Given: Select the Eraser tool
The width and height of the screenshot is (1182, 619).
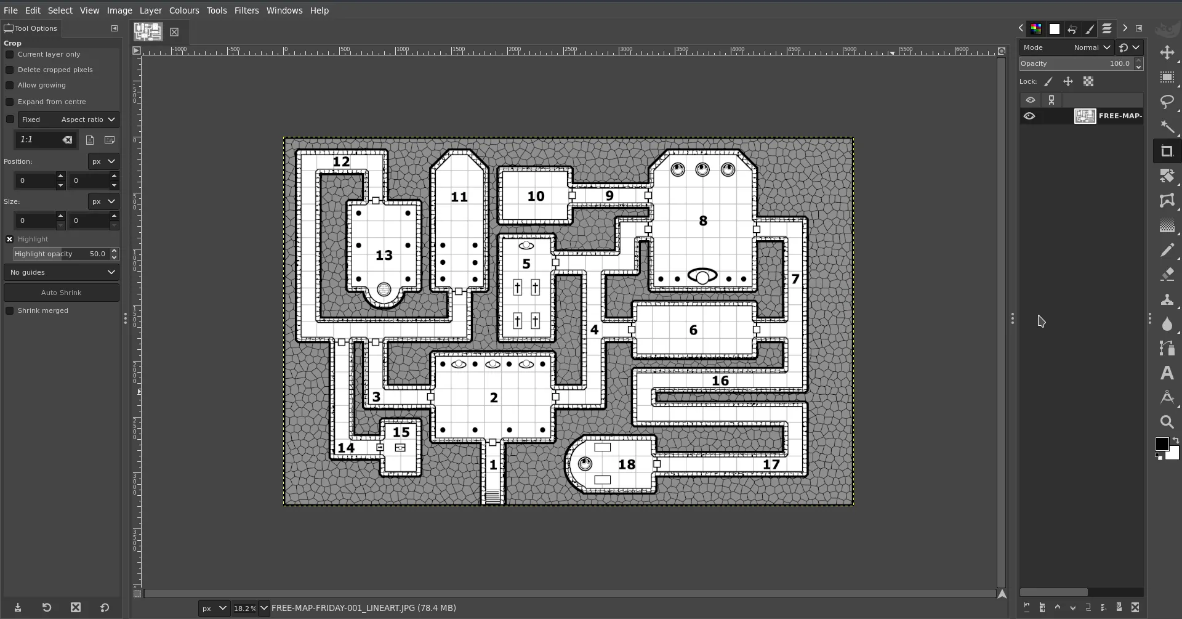Looking at the screenshot, I should pyautogui.click(x=1167, y=274).
